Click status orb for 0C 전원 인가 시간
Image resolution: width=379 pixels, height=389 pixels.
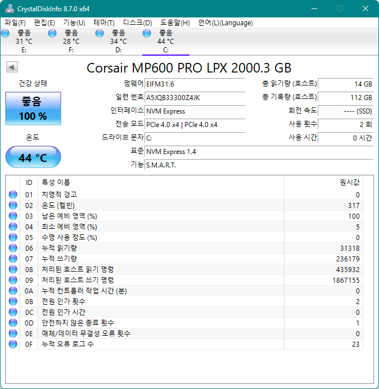pyautogui.click(x=13, y=312)
